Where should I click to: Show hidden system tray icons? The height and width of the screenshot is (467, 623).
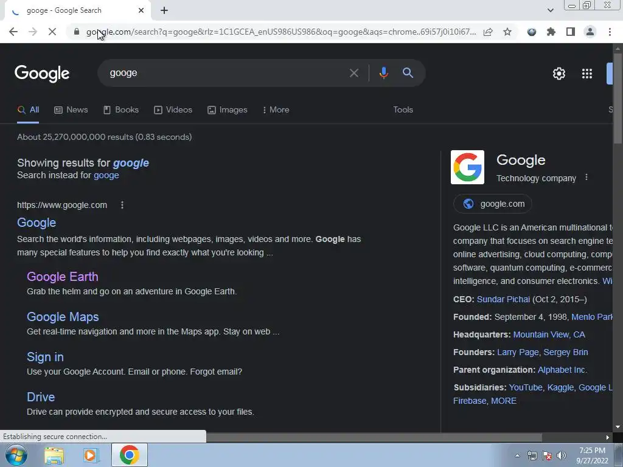click(517, 455)
